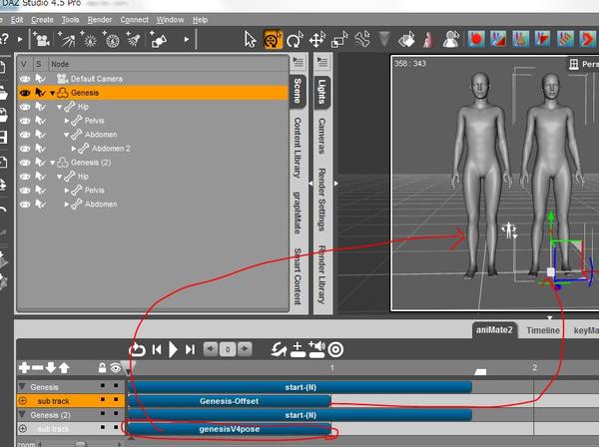Collapse the Genesis node in Scene tree
Image resolution: width=599 pixels, height=447 pixels.
(53, 93)
